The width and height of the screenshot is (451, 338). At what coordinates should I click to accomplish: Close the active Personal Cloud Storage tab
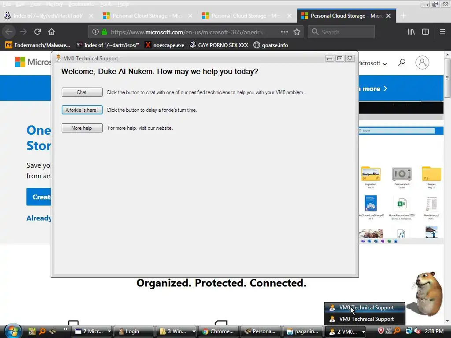tap(388, 16)
